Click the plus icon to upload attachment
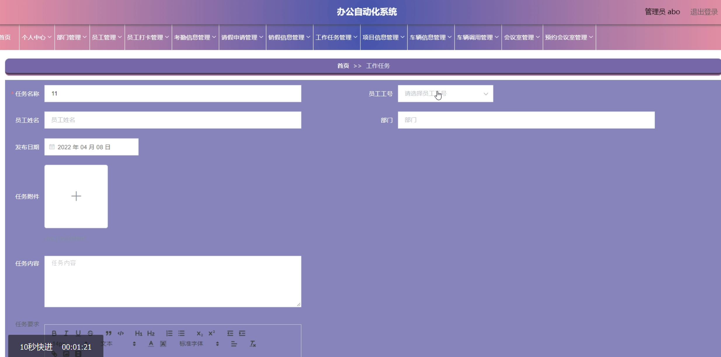 76,196
